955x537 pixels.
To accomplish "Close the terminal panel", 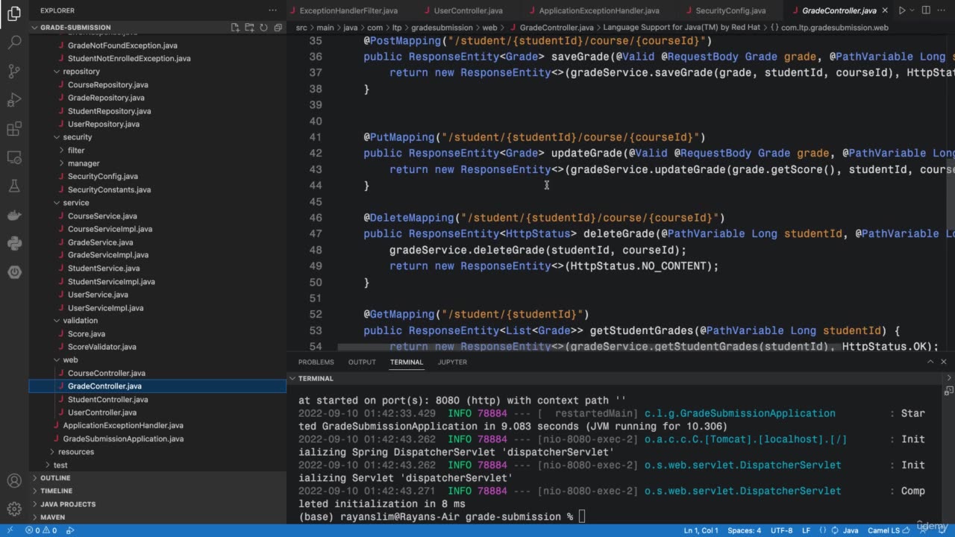I will pyautogui.click(x=945, y=362).
